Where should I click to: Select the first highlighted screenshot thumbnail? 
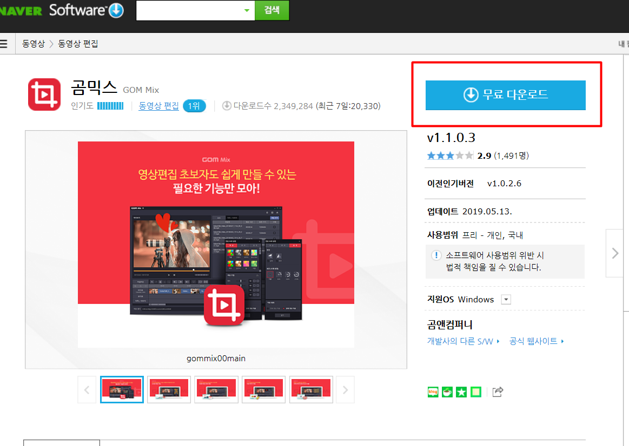[x=122, y=389]
